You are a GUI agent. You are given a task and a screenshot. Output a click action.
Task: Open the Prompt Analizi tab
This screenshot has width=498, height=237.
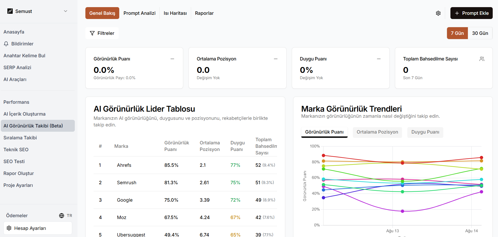139,13
